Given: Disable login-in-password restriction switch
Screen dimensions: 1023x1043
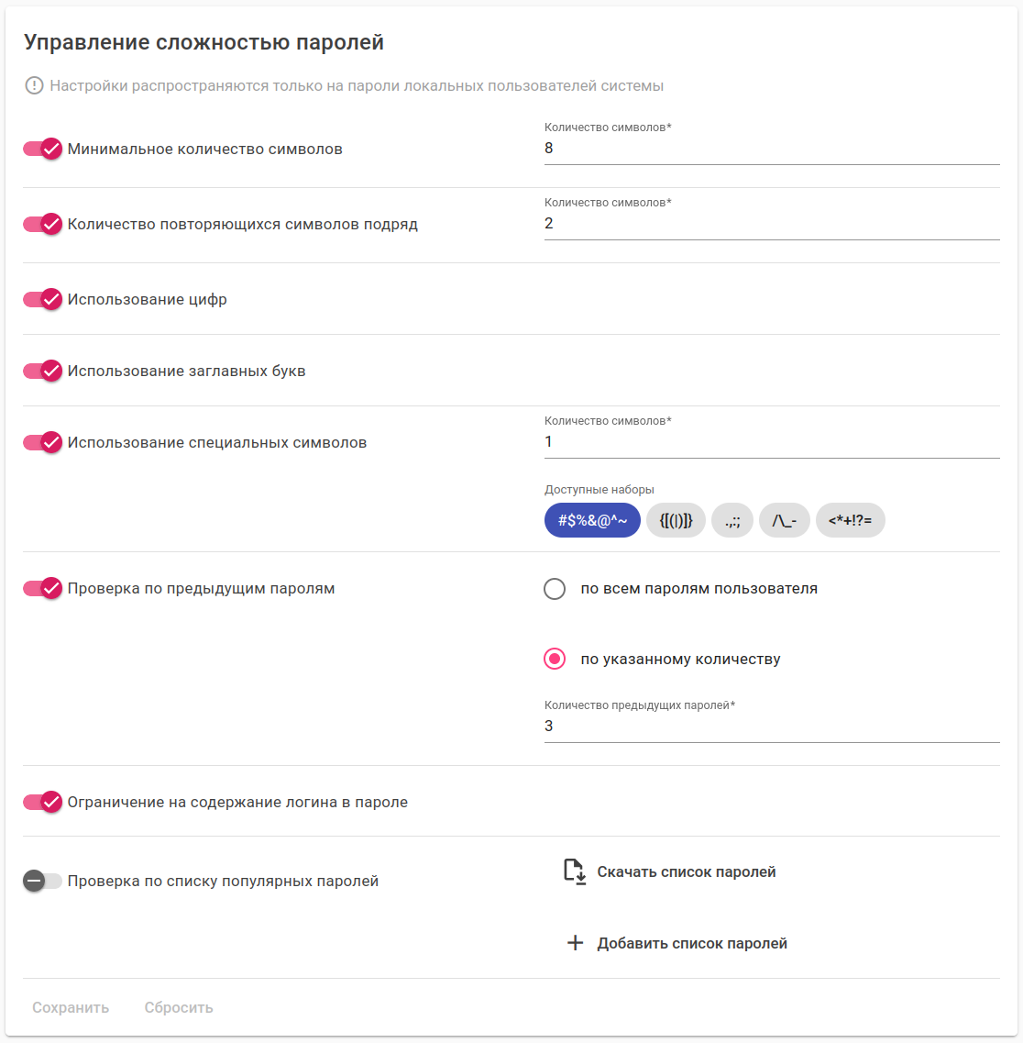Looking at the screenshot, I should pyautogui.click(x=43, y=802).
